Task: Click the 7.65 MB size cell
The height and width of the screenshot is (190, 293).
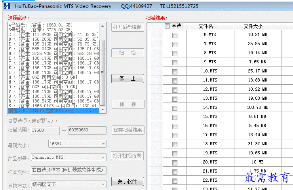Action: tap(258, 62)
